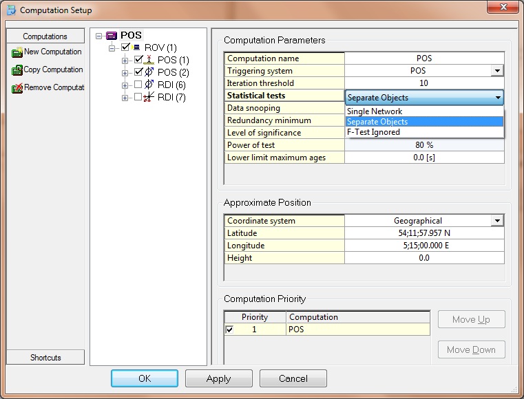This screenshot has width=524, height=399.
Task: Click the Remove Computation icon
Action: [x=17, y=88]
